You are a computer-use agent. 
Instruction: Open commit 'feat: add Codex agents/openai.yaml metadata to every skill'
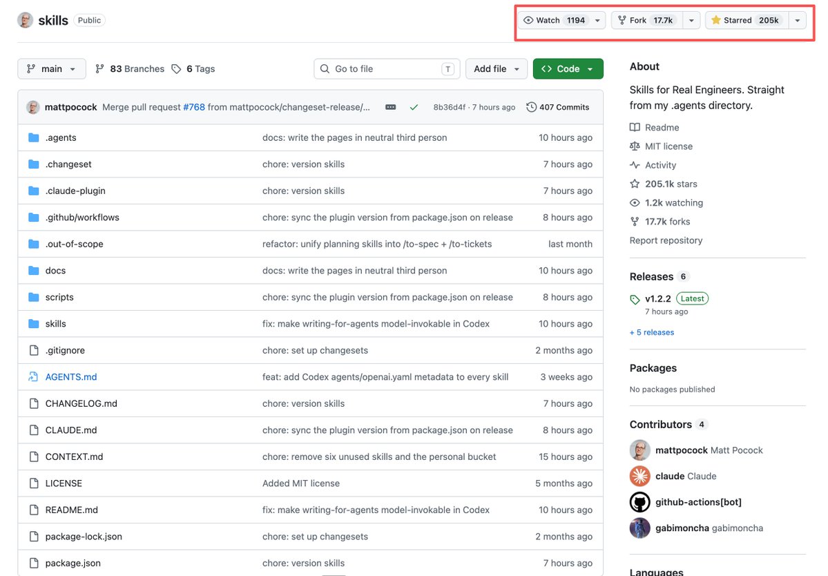coord(385,376)
